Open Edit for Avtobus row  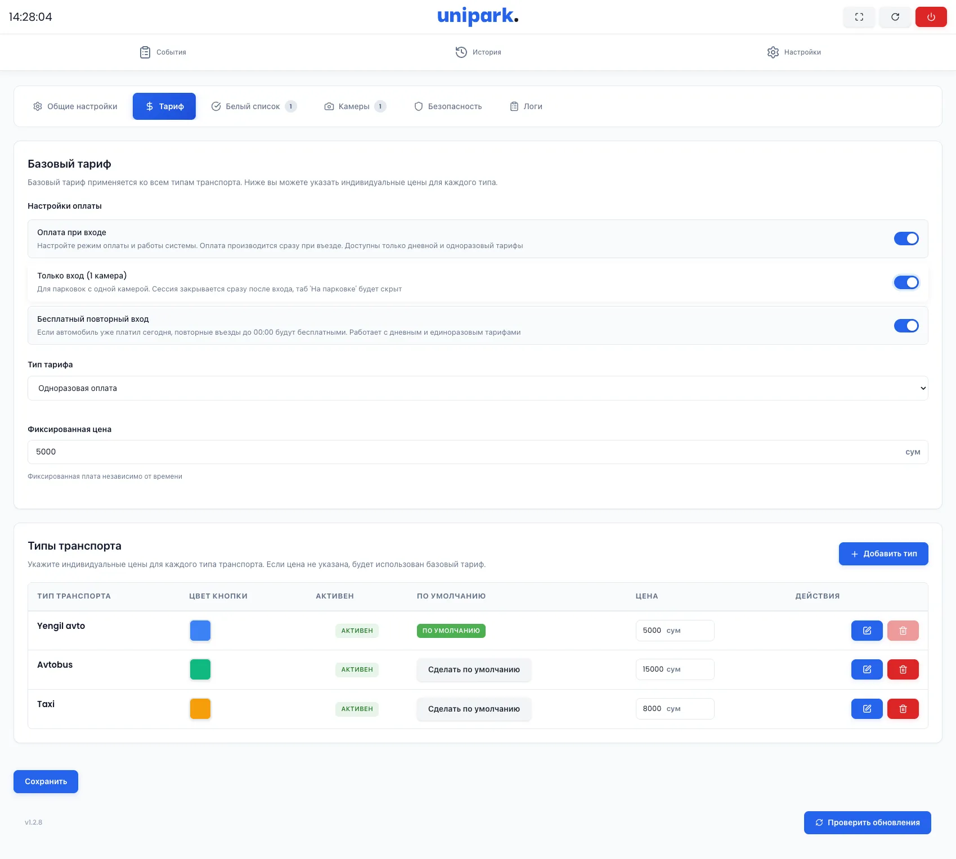[867, 669]
